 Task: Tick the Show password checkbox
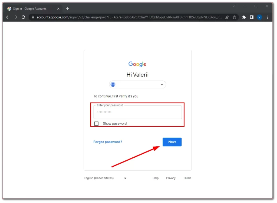[x=96, y=123]
